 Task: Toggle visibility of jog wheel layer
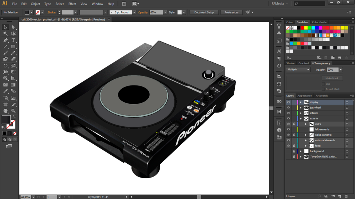tap(288, 108)
